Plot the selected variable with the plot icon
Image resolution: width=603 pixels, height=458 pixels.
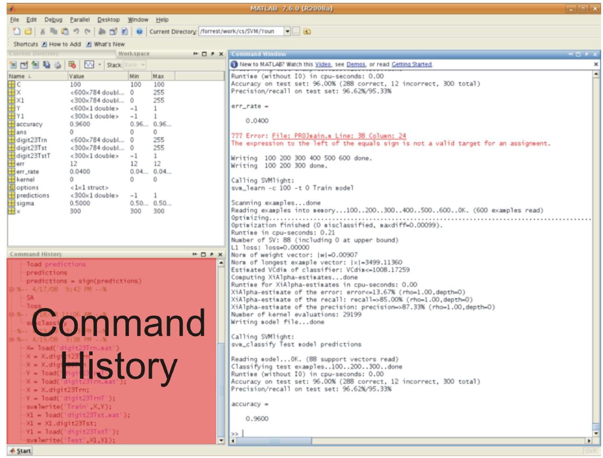click(90, 64)
